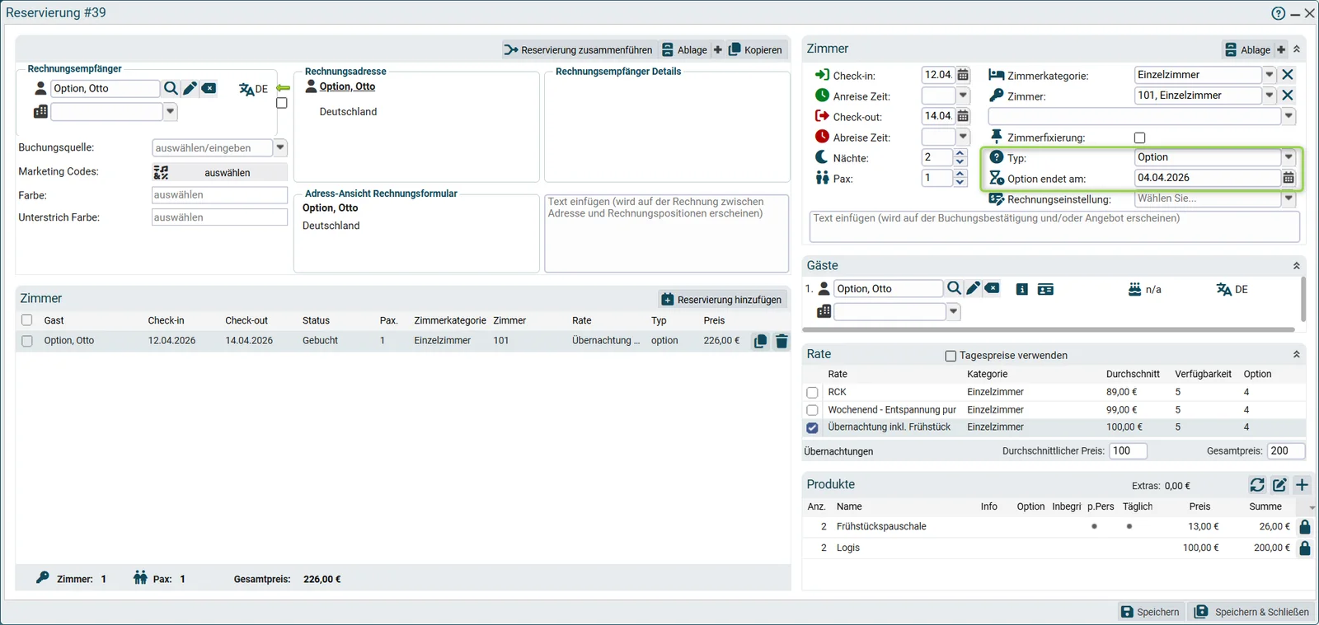Expand the Typ dropdown showing Option

(x=1288, y=157)
